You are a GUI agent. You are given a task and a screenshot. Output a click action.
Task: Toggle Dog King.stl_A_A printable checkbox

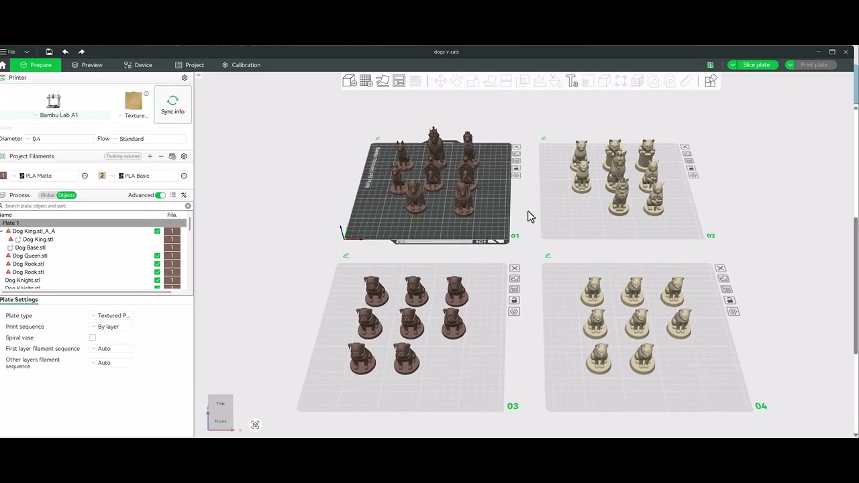click(157, 231)
